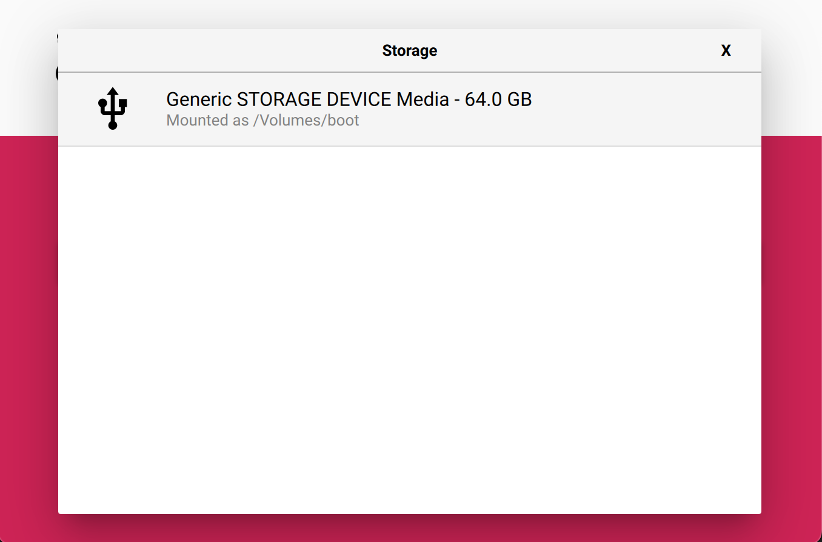Click the divider line under device row
This screenshot has height=542, width=822.
(410, 146)
